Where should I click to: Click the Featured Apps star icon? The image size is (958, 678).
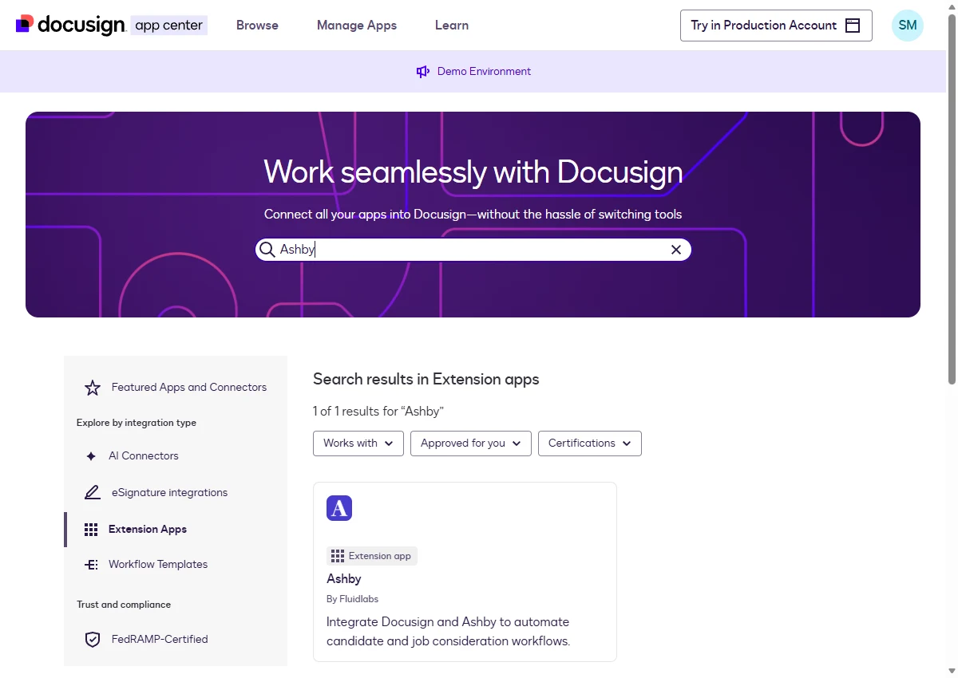(x=93, y=388)
